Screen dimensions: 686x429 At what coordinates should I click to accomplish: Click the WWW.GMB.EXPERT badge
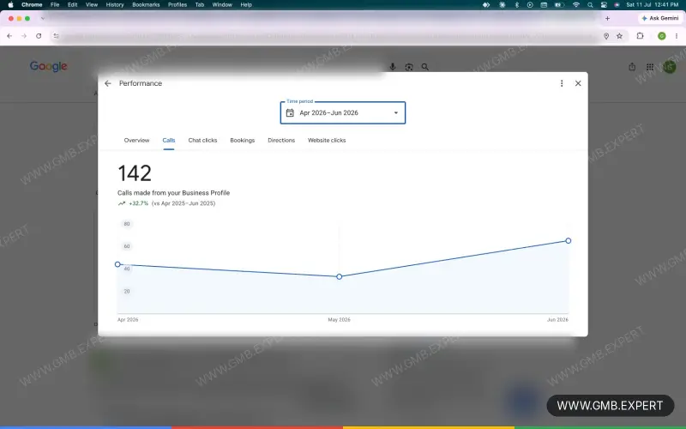(610, 406)
